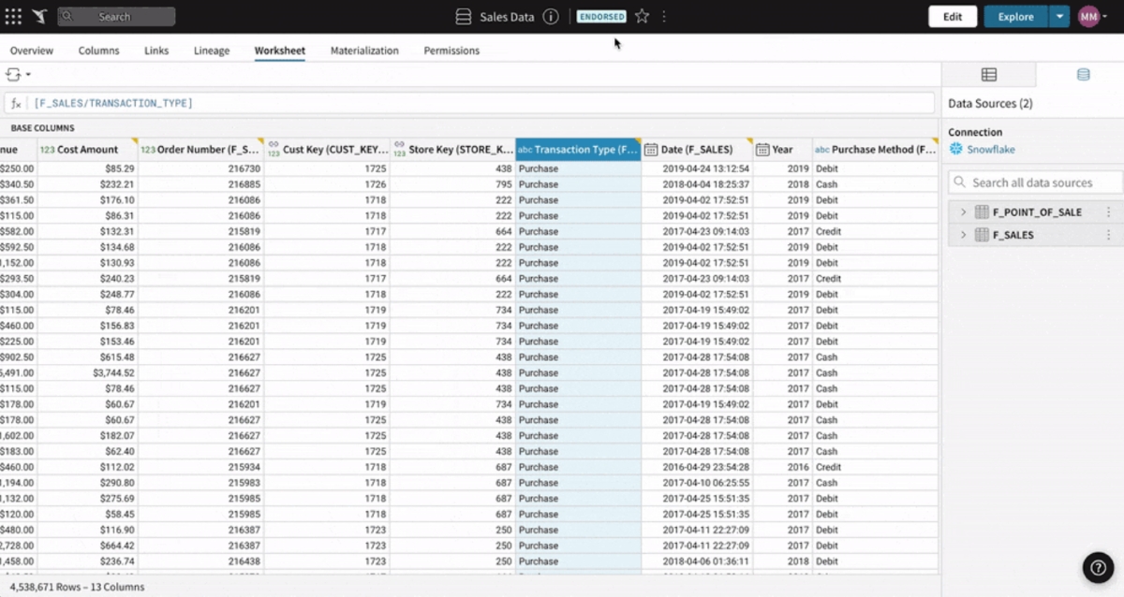Expand the F_POINT_OF_SALE table
The image size is (1124, 597).
[963, 211]
